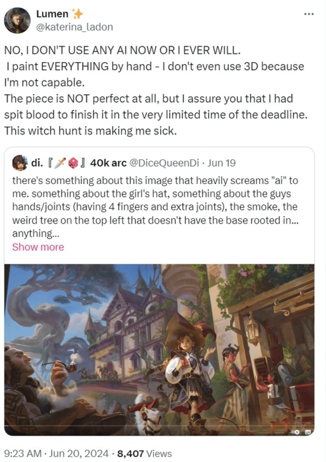Image resolution: width=326 pixels, height=462 pixels.
Task: Click the captions icon on the media
Action: (x=308, y=432)
